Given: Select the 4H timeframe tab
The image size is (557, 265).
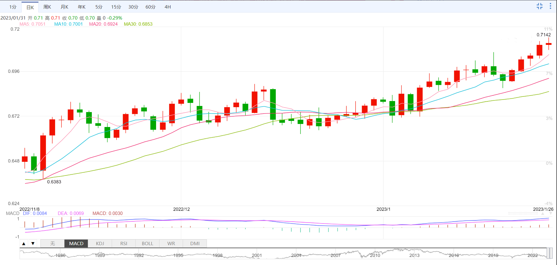Looking at the screenshot, I should click(168, 7).
